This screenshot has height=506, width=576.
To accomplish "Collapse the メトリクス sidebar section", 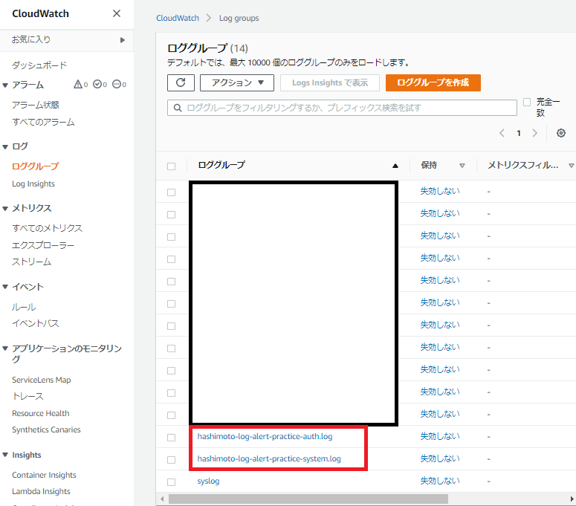I will click(x=6, y=209).
